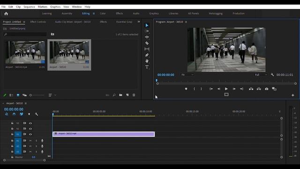The height and width of the screenshot is (169, 300).
Task: Open the Program Monitor panel menu
Action: point(186,22)
